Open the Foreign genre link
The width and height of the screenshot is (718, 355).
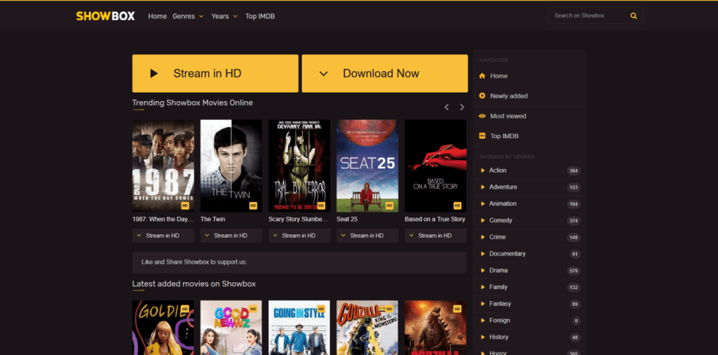[x=499, y=320]
